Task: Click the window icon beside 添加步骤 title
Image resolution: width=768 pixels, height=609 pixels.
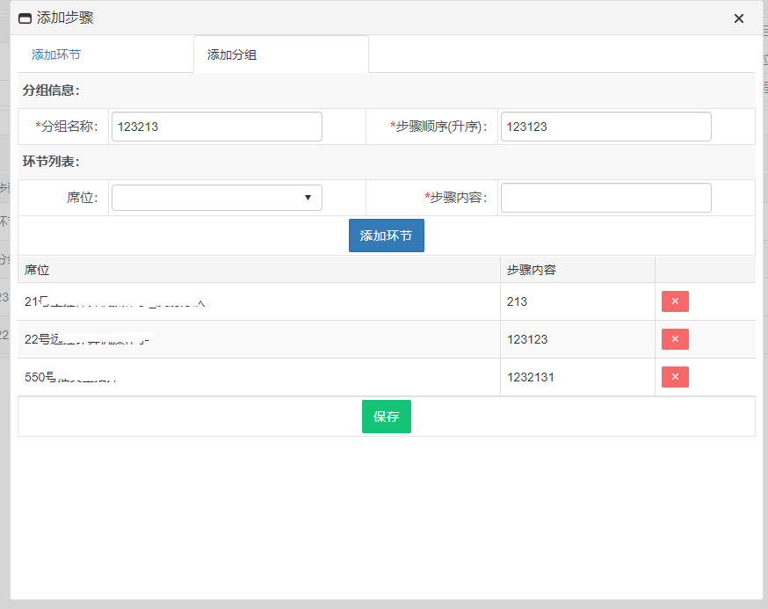Action: point(25,18)
